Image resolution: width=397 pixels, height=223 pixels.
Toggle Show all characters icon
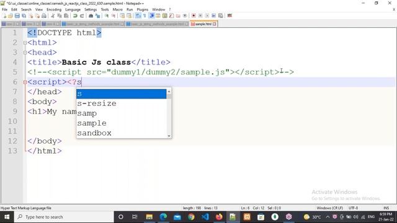145,15
